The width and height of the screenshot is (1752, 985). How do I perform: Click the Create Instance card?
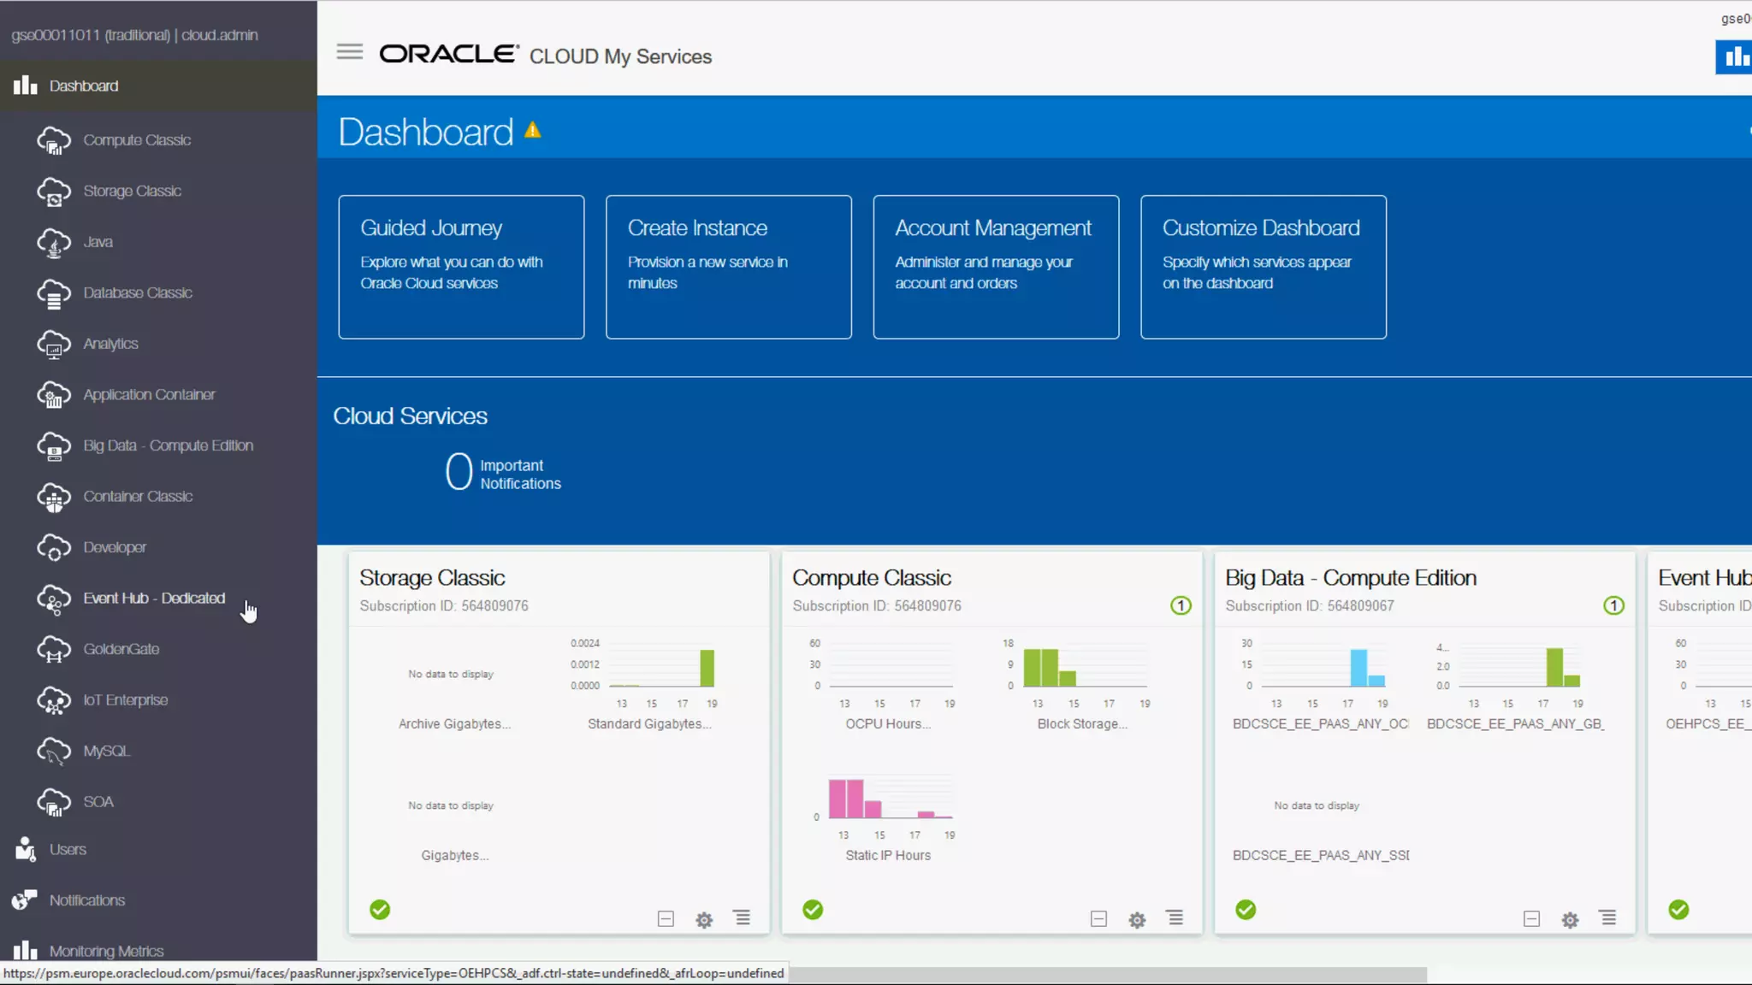(728, 267)
